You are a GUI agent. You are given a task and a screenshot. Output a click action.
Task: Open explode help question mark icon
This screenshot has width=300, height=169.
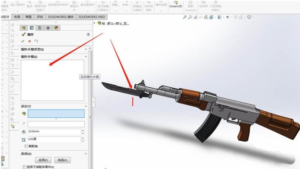coord(88,34)
